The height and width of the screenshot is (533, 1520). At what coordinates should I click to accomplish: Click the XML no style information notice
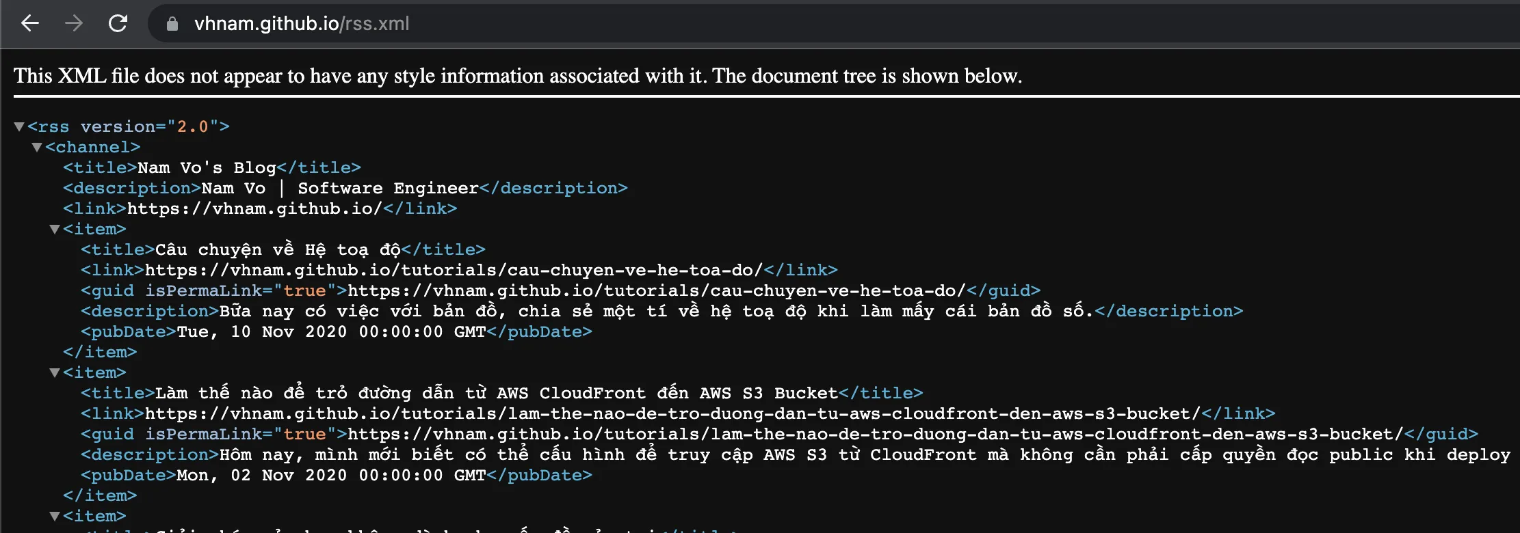517,76
